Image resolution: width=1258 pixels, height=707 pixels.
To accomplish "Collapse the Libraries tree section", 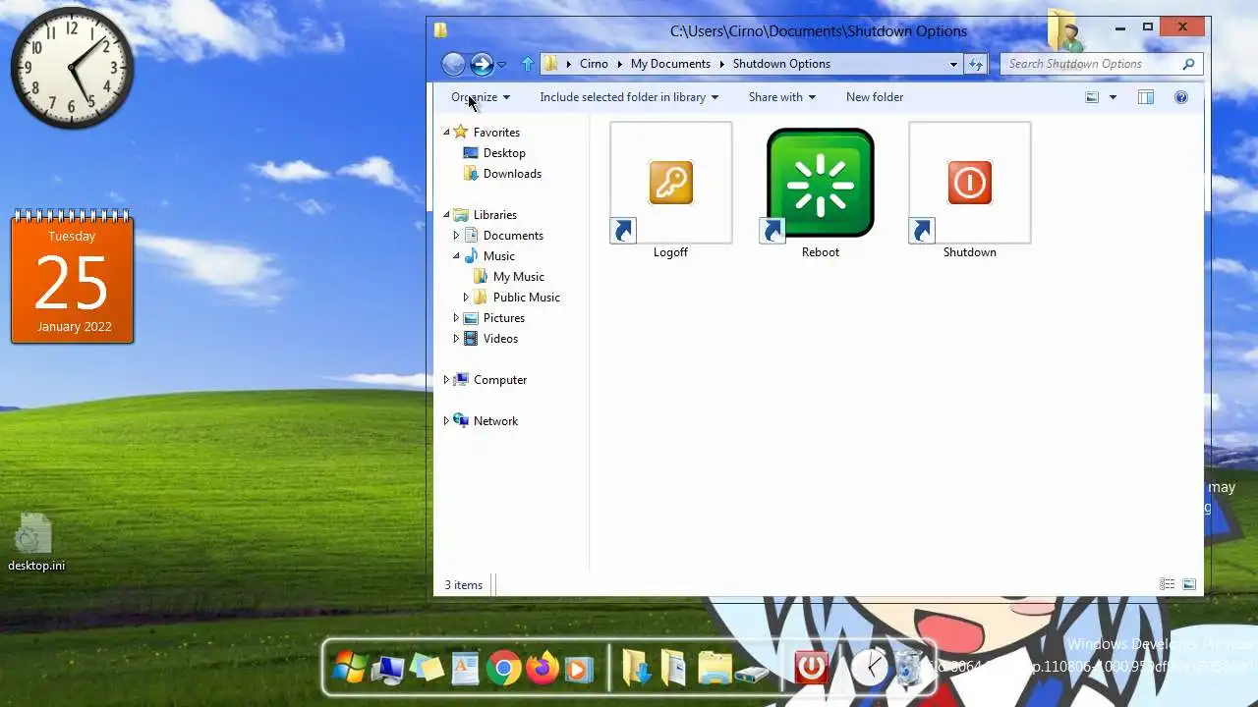I will [446, 214].
